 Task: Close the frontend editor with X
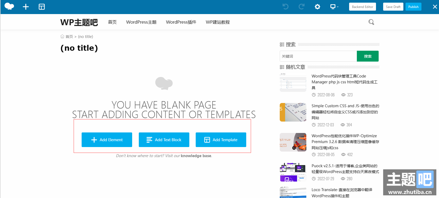click(435, 7)
